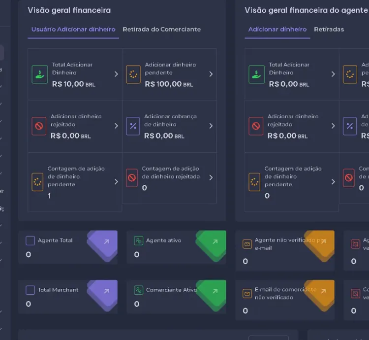Click the envelope icon beside E-mail de comerciante não verificado
This screenshot has width=369, height=340.
tap(247, 294)
